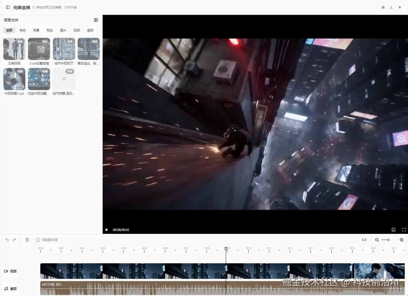Click the zoom in magnifier icon
The image size is (408, 296).
(402, 240)
